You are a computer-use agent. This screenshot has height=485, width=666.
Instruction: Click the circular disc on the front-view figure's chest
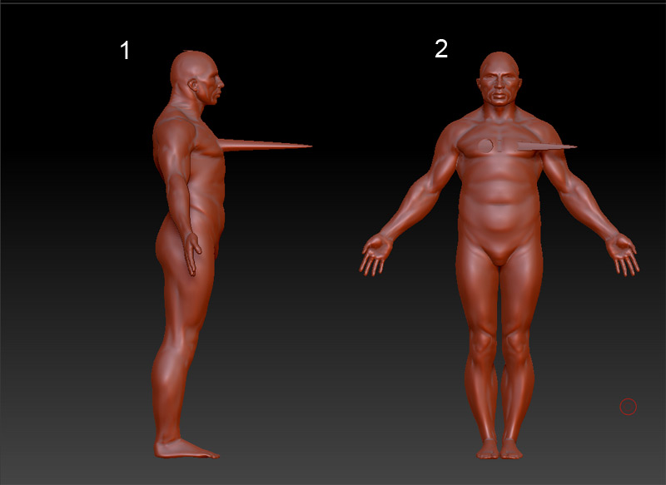(485, 146)
